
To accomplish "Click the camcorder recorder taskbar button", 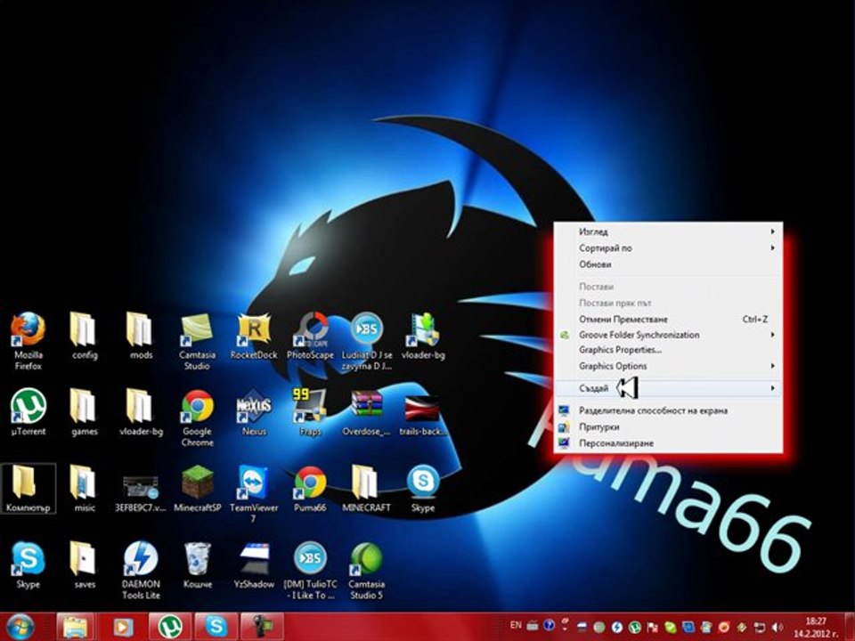I will click(x=262, y=627).
